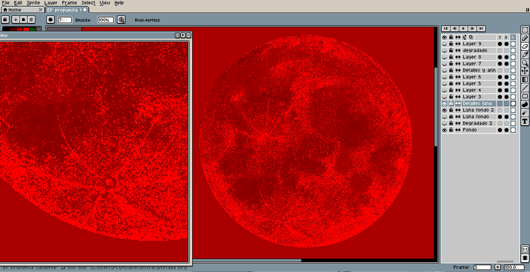Hide the Fondo layer
530x272 pixels.
coord(445,130)
